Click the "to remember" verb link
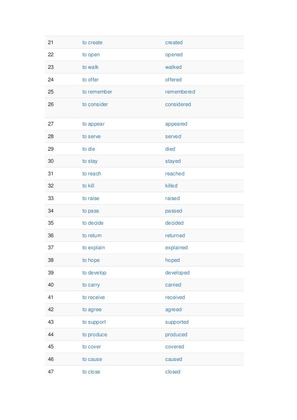The height and width of the screenshot is (420, 297). (97, 92)
